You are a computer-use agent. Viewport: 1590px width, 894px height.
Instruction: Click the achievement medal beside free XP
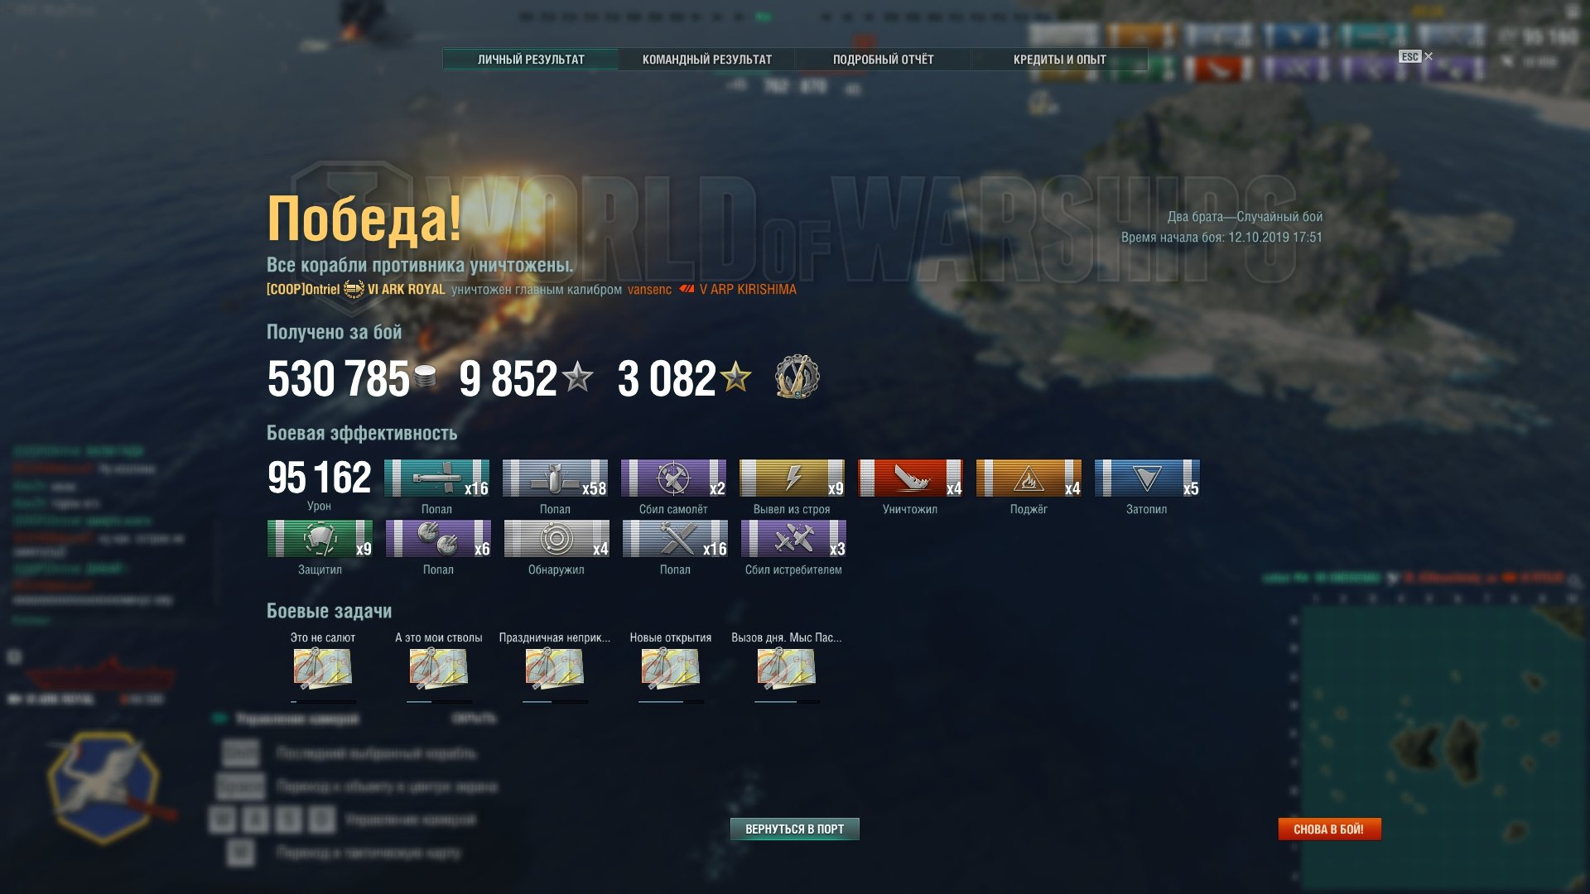pos(797,377)
